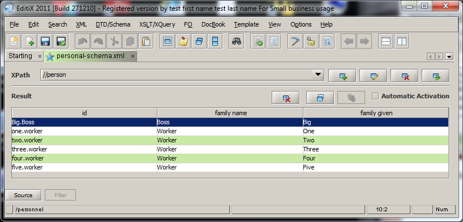Viewport: 463px width, 222px height.
Task: Go forward with the right arrow icon
Action: tap(365, 41)
